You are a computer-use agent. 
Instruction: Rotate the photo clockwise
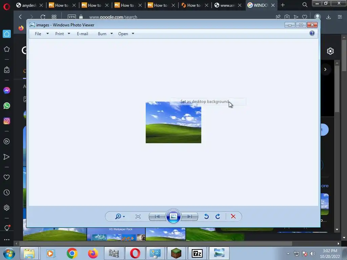click(x=218, y=216)
